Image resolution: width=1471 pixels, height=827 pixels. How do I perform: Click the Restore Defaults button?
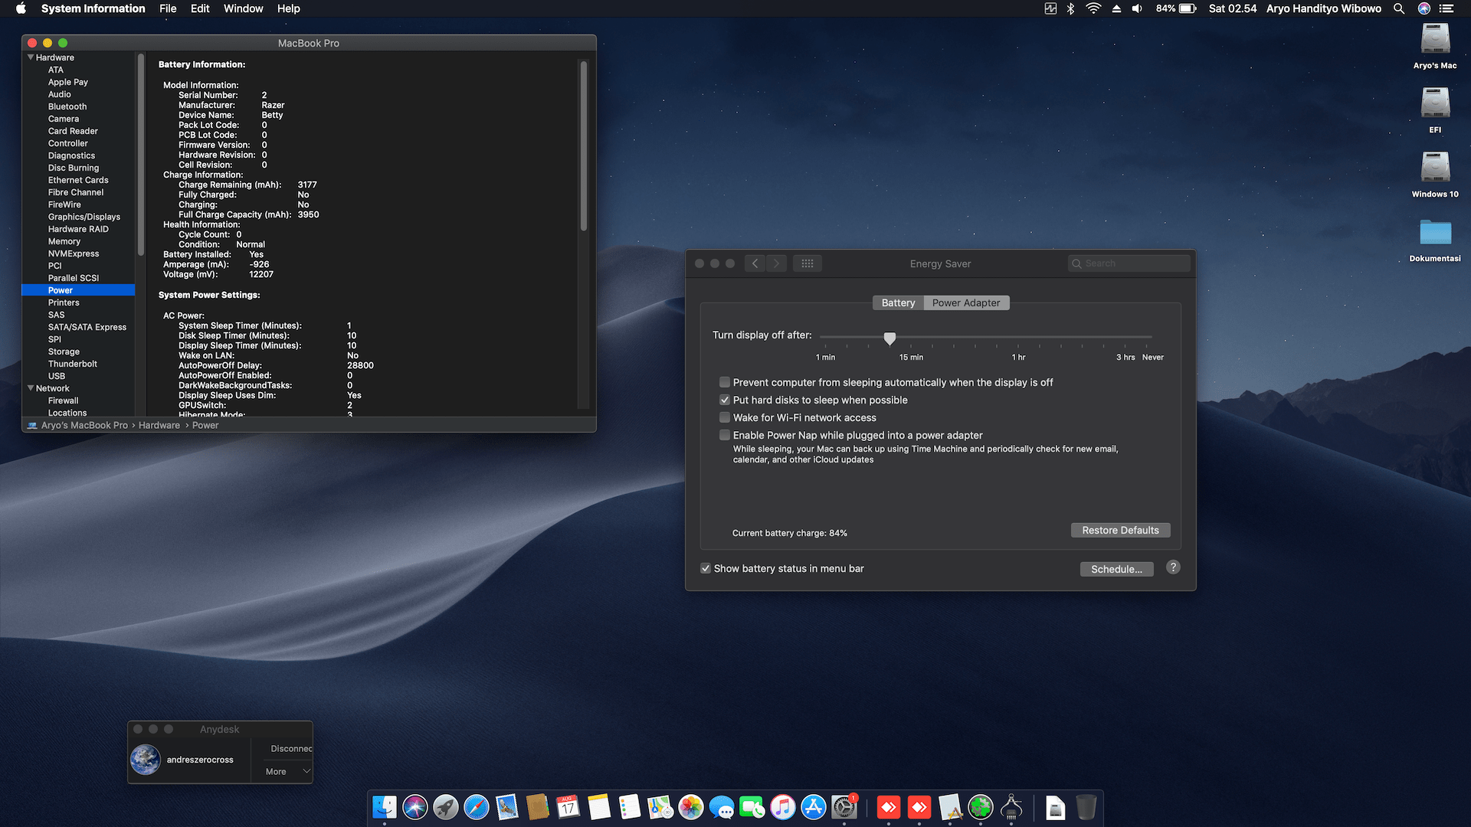(1120, 530)
